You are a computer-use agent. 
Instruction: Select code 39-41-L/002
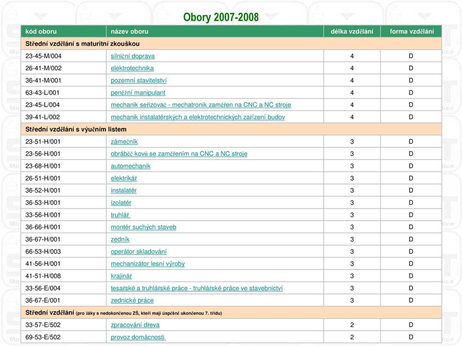click(42, 117)
